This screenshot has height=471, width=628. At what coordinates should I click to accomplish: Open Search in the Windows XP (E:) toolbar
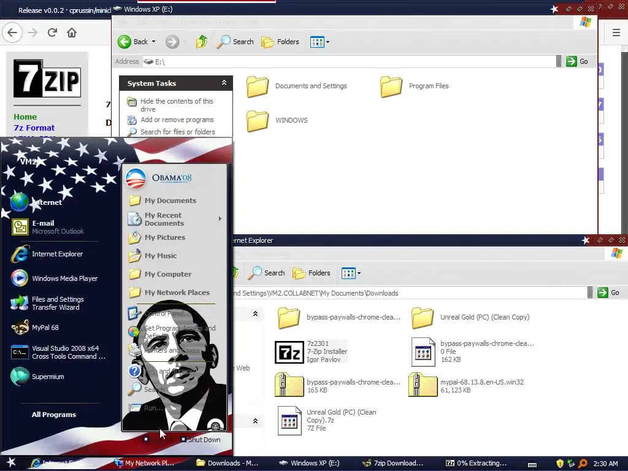pos(235,42)
